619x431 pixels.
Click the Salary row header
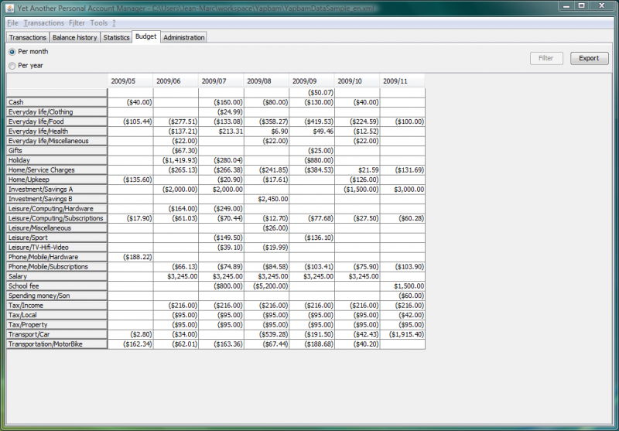tap(56, 276)
